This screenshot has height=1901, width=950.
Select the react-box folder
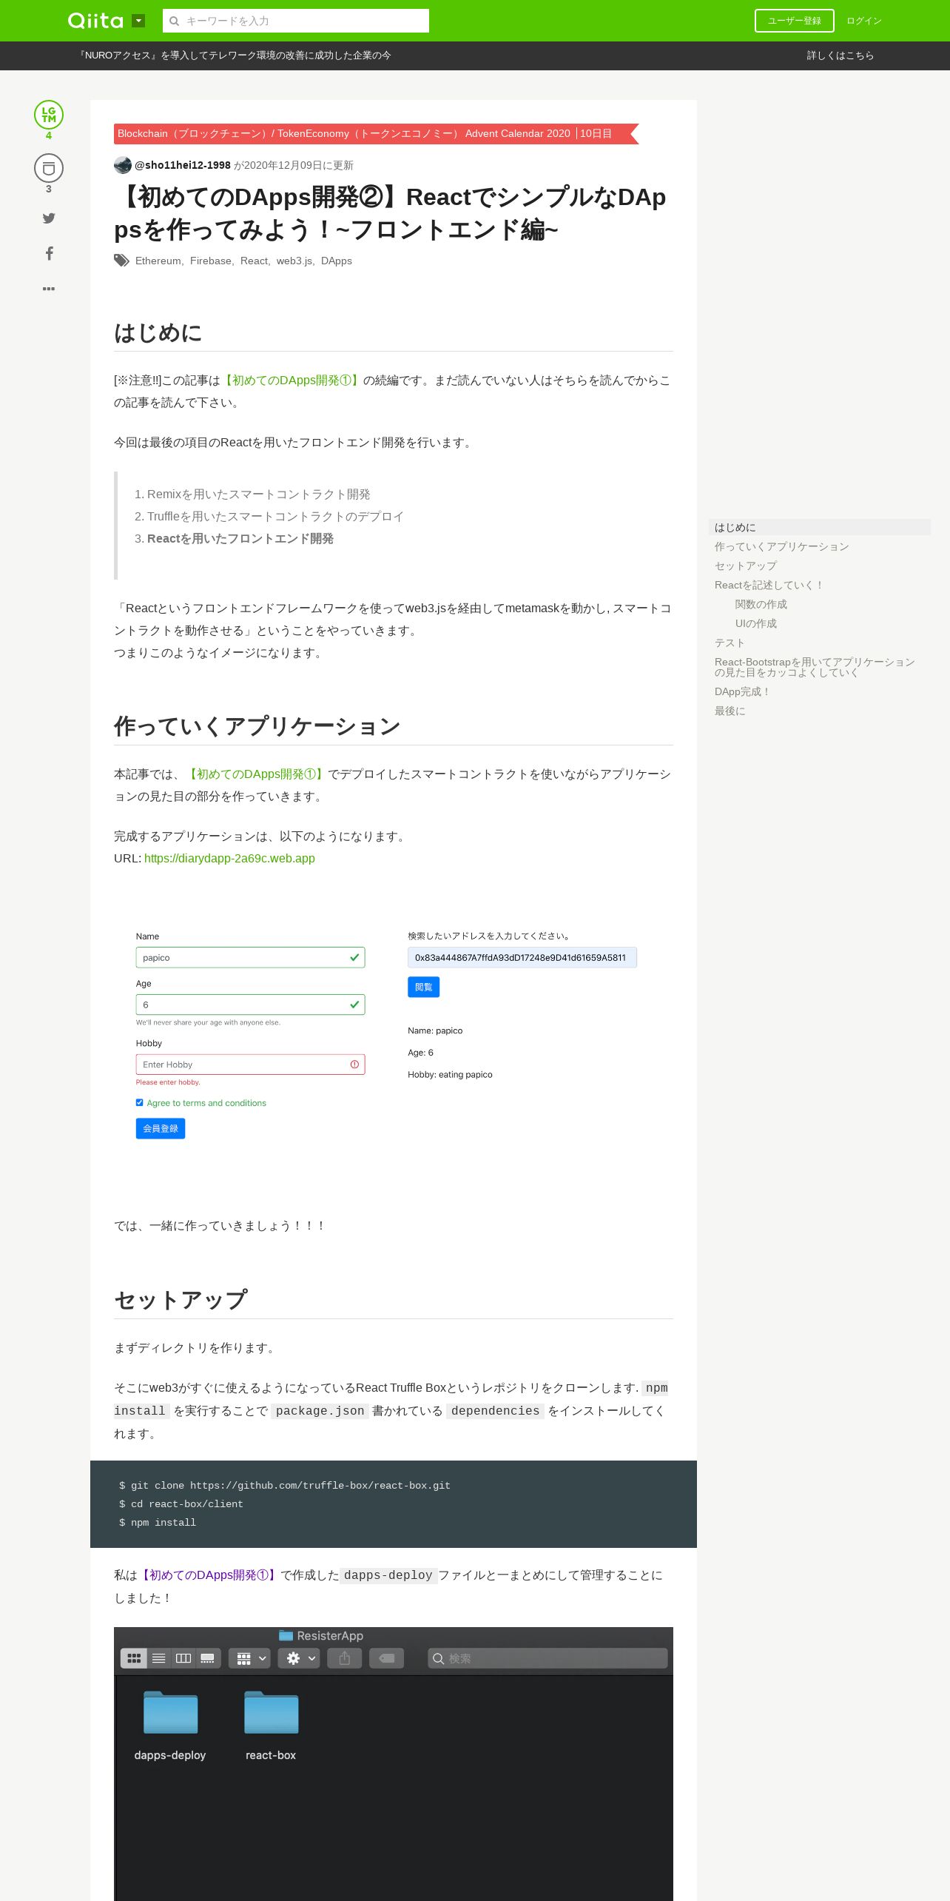[x=271, y=1726]
